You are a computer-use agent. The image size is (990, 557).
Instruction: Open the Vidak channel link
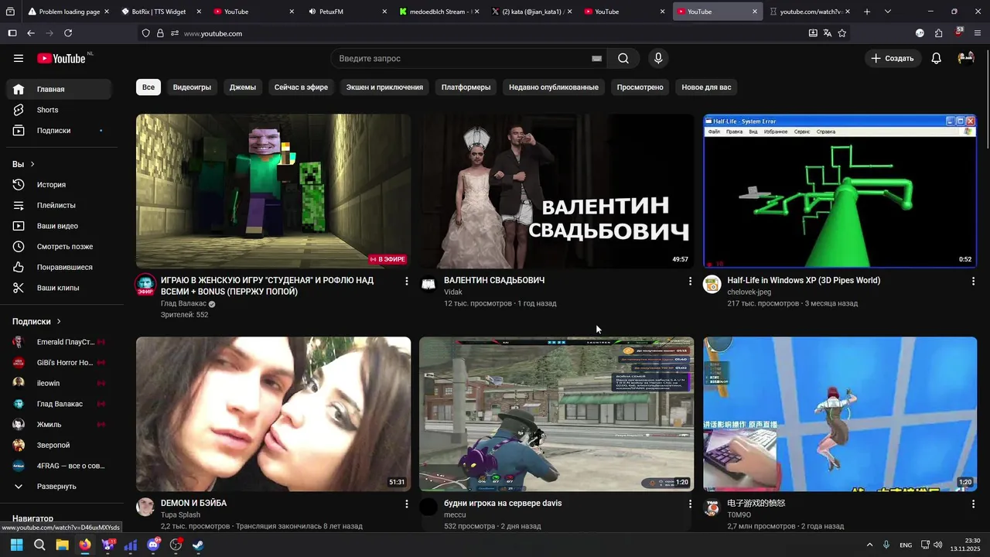point(453,292)
